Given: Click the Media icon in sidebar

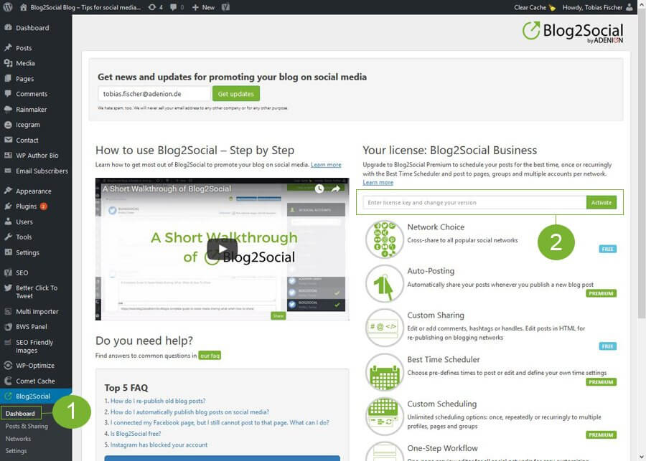Looking at the screenshot, I should (8, 63).
